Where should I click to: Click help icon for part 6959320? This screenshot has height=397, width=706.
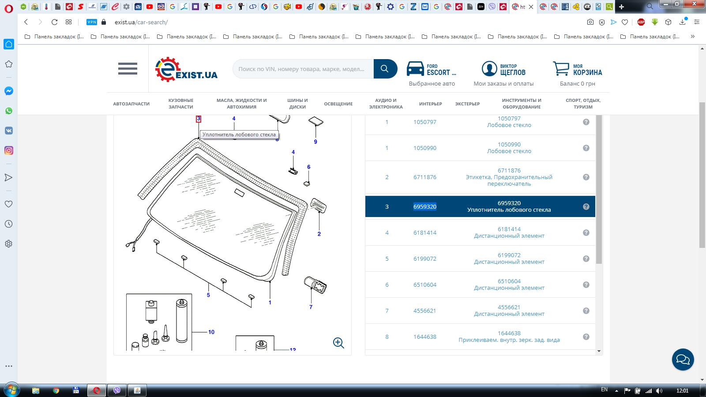pyautogui.click(x=586, y=206)
